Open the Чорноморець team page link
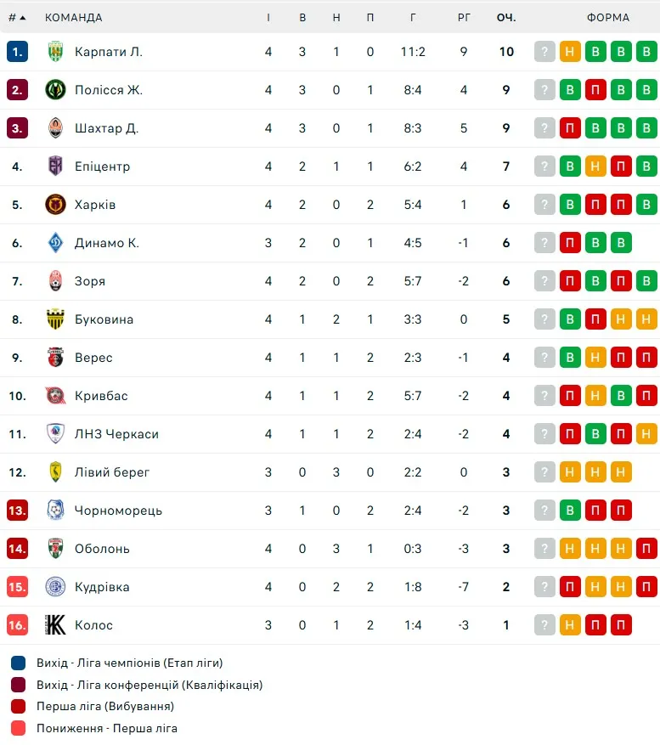The width and height of the screenshot is (660, 745). [118, 511]
